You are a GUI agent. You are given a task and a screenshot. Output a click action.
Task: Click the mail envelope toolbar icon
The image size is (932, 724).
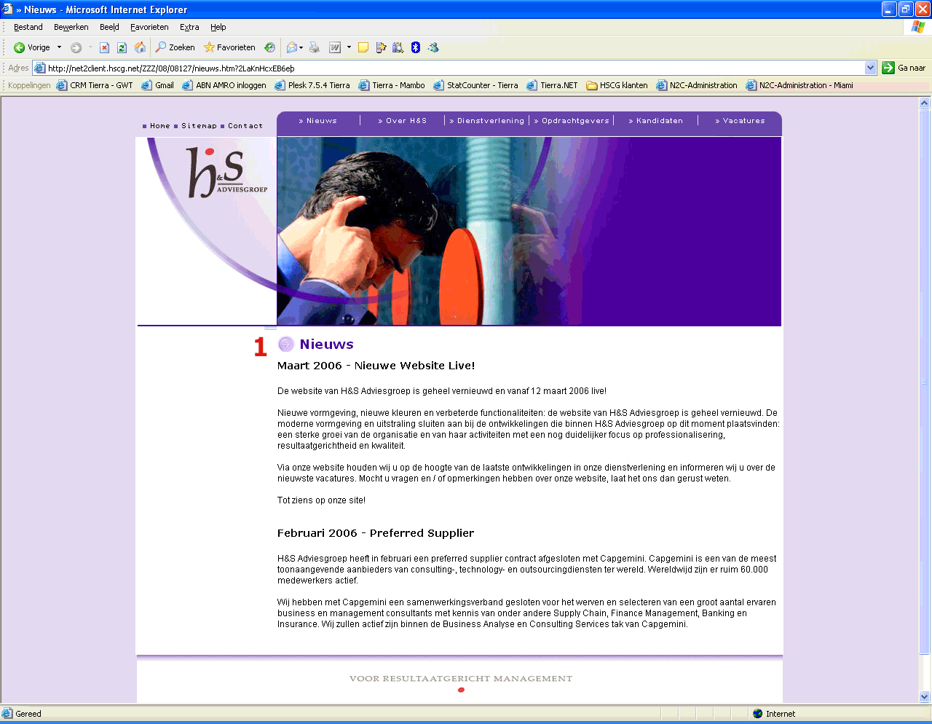pyautogui.click(x=291, y=47)
